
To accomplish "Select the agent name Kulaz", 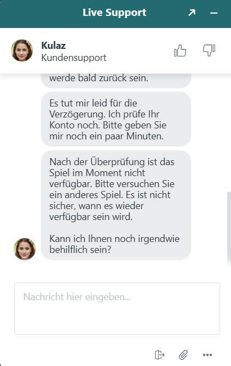I will click(x=54, y=46).
